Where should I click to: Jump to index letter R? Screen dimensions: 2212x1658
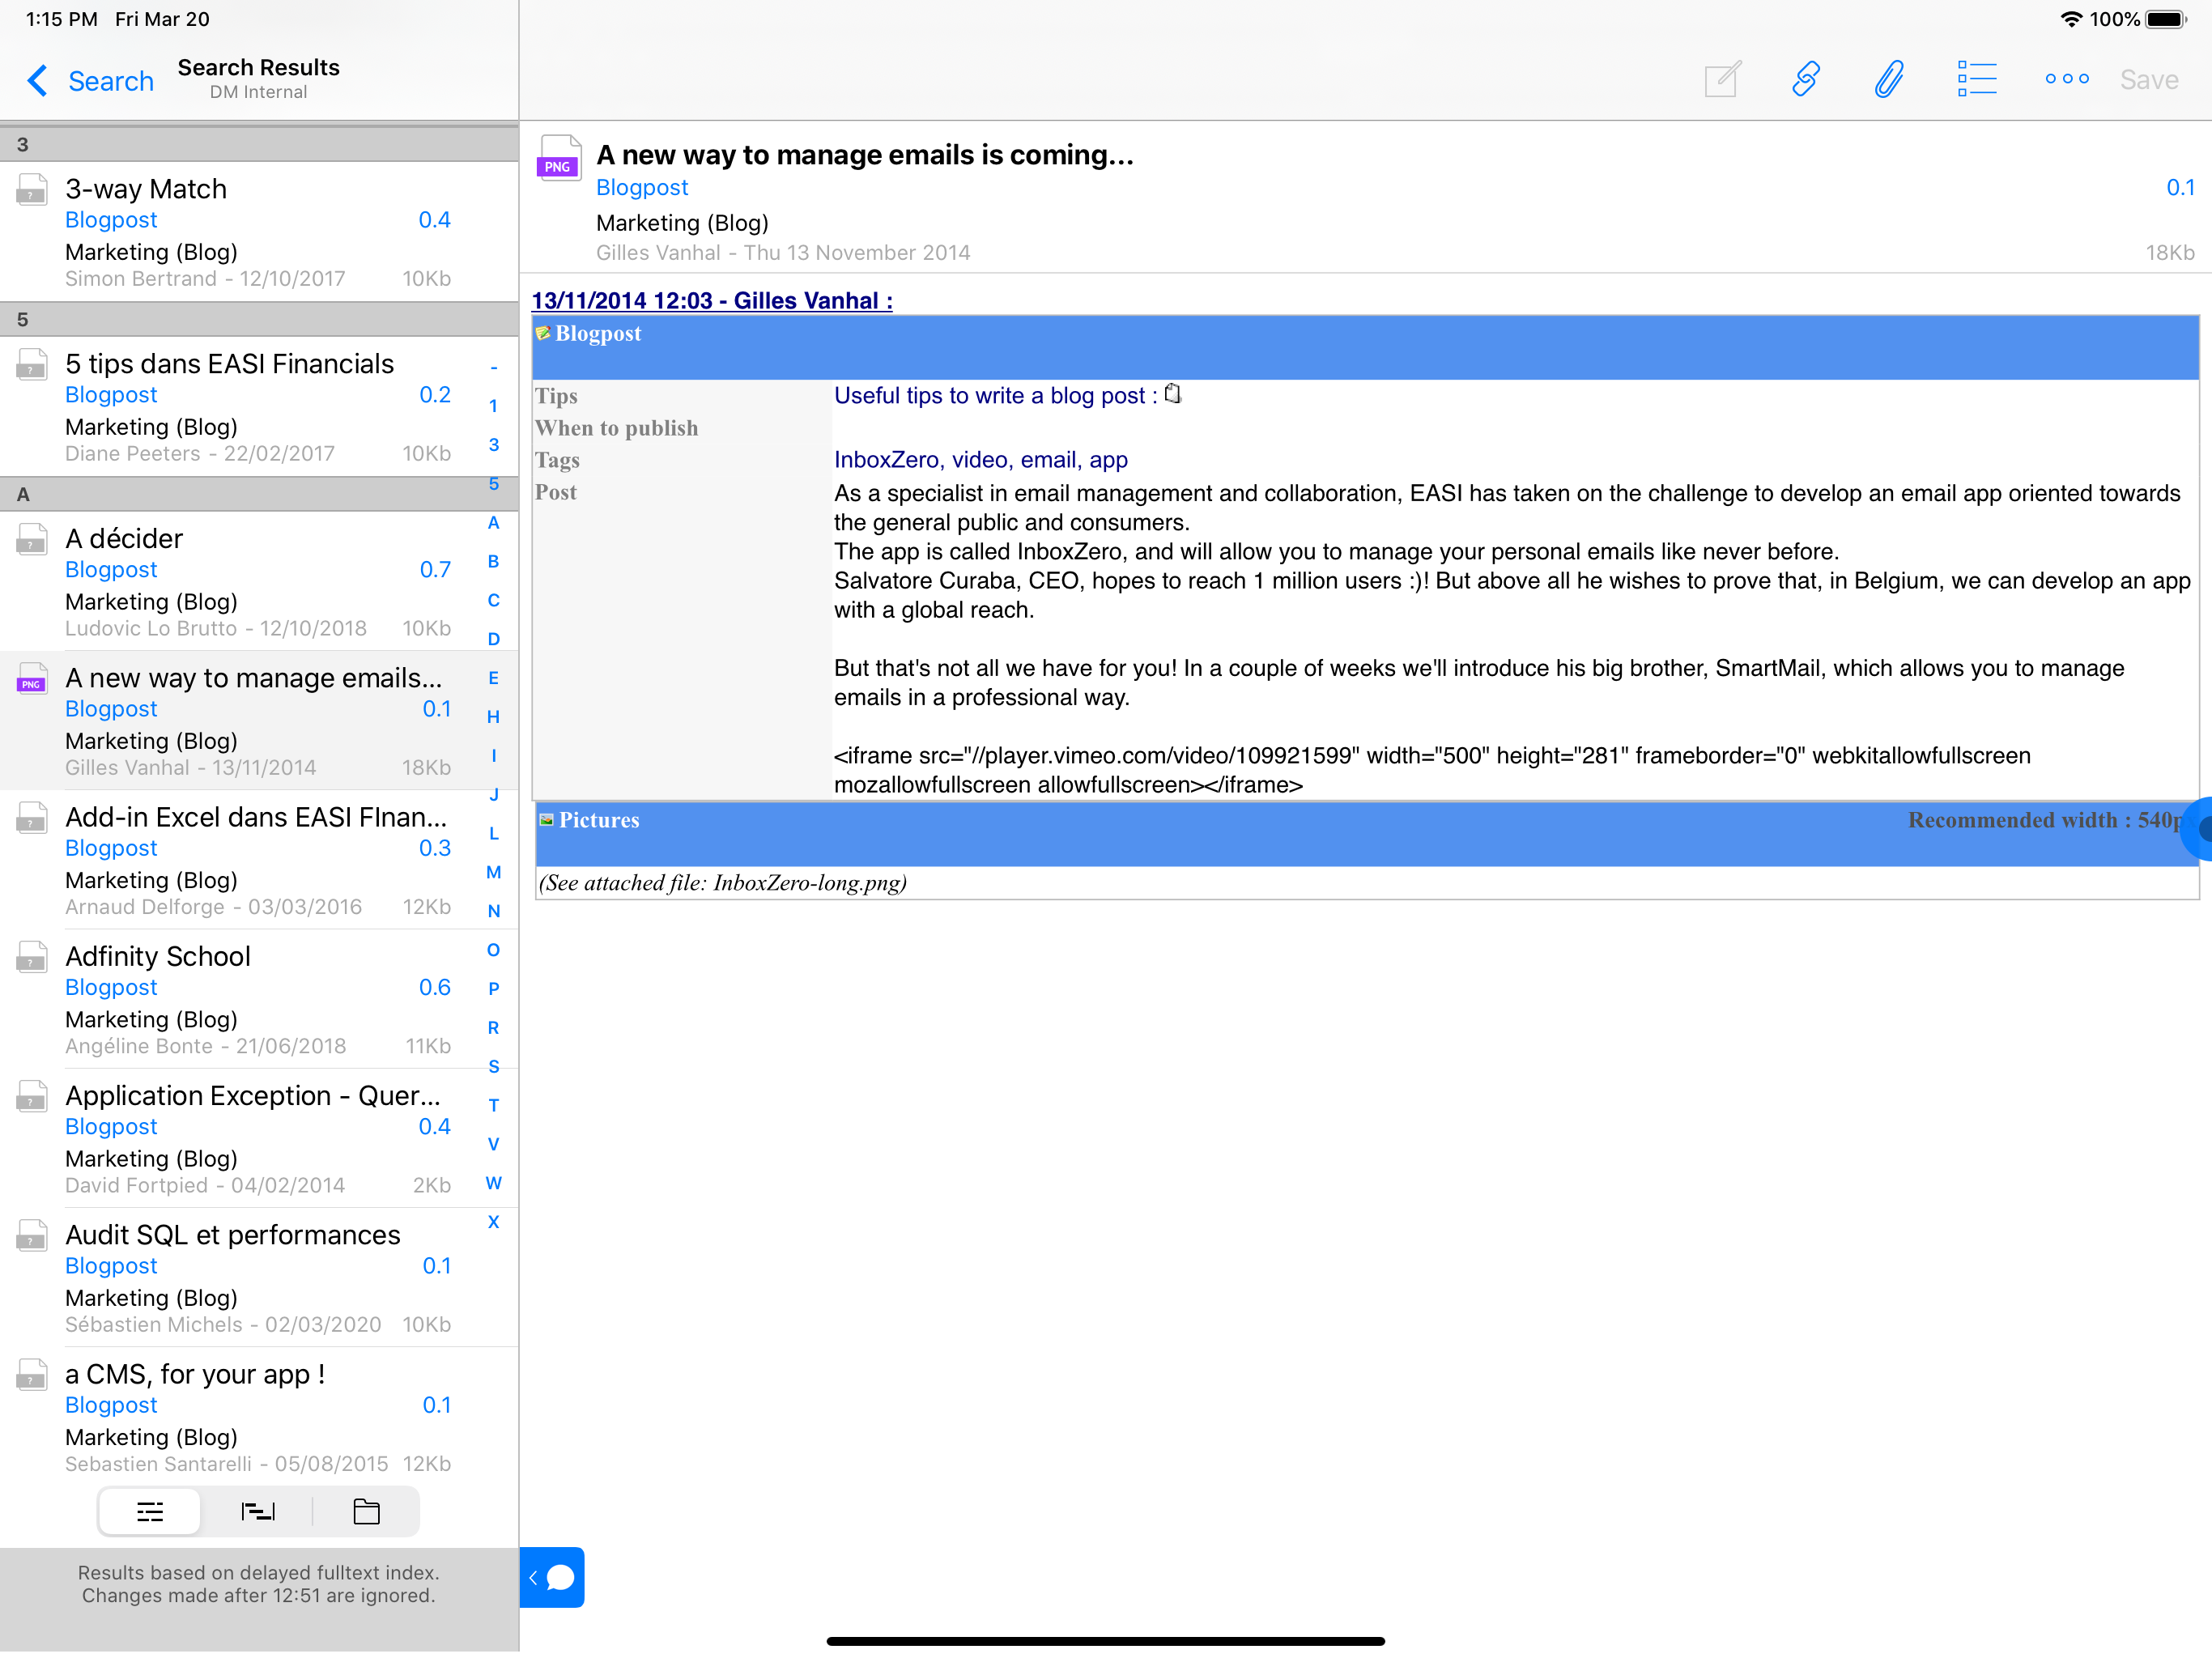click(x=493, y=1028)
